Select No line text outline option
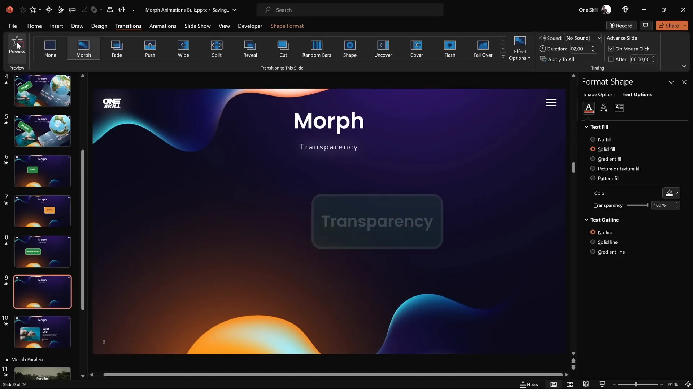693x389 pixels. (593, 232)
